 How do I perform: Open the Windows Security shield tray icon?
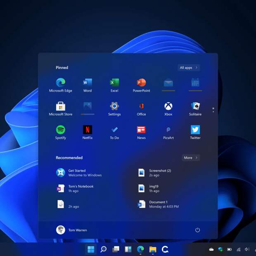click(220, 249)
